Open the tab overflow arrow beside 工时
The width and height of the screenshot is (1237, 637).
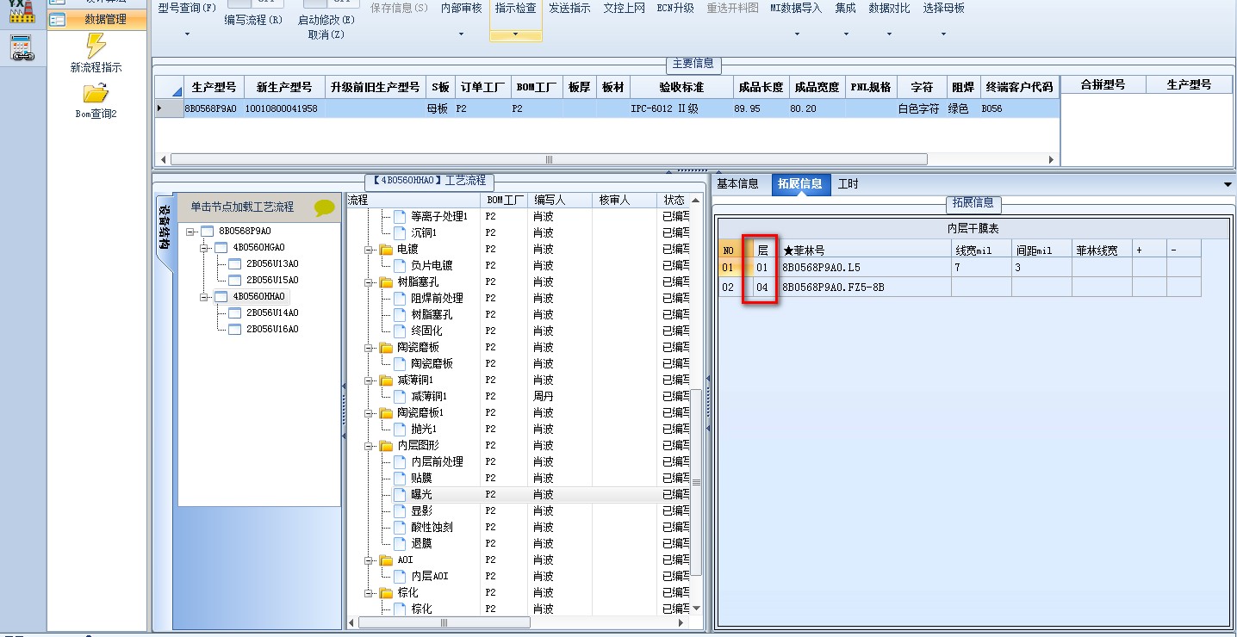point(1228,184)
